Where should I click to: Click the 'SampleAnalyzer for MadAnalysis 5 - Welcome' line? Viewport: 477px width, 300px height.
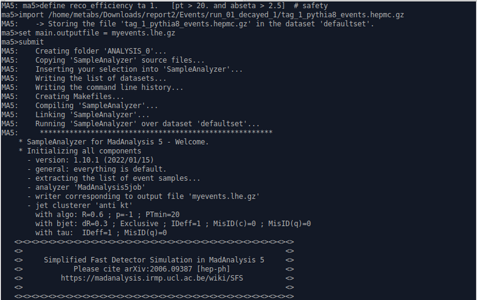114,142
